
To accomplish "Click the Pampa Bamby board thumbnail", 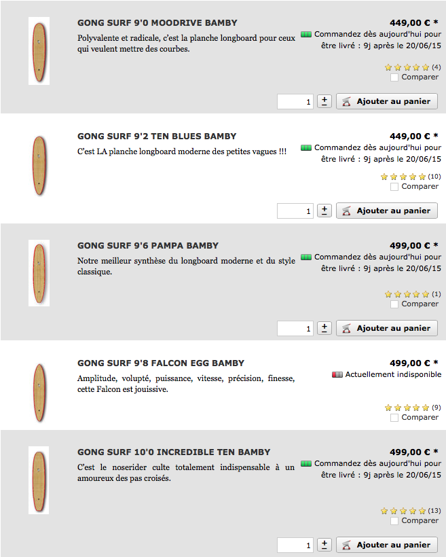I will [x=39, y=272].
